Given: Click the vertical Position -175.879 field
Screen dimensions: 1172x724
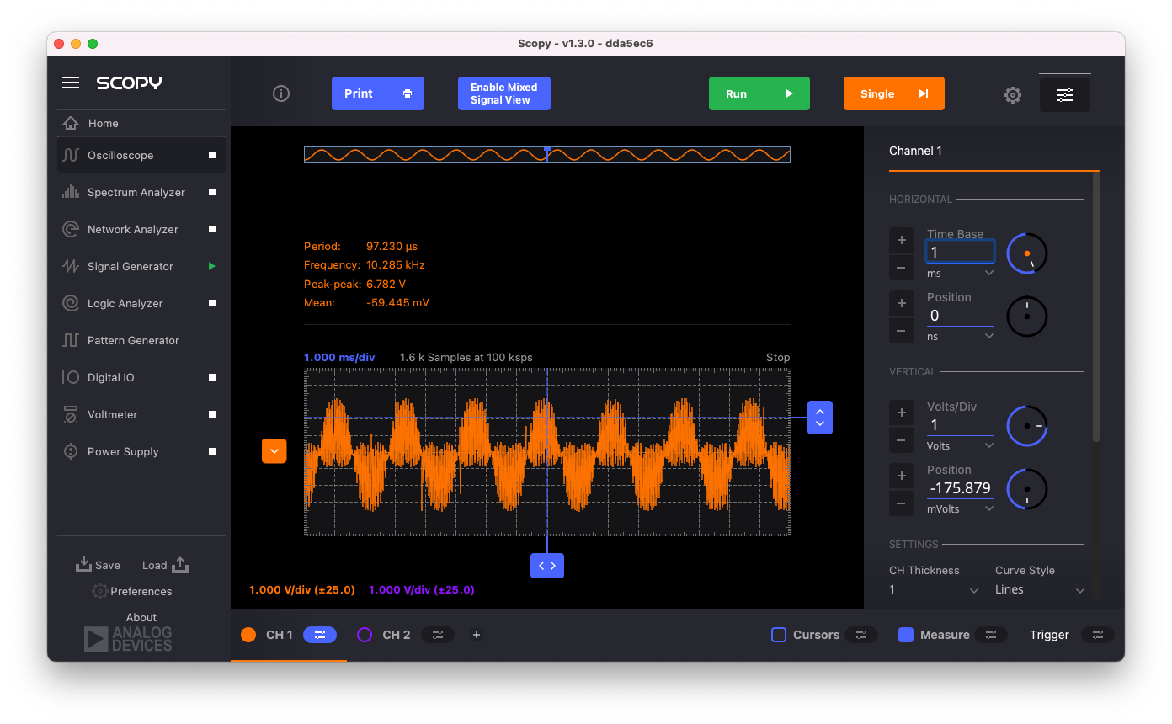Looking at the screenshot, I should point(960,488).
